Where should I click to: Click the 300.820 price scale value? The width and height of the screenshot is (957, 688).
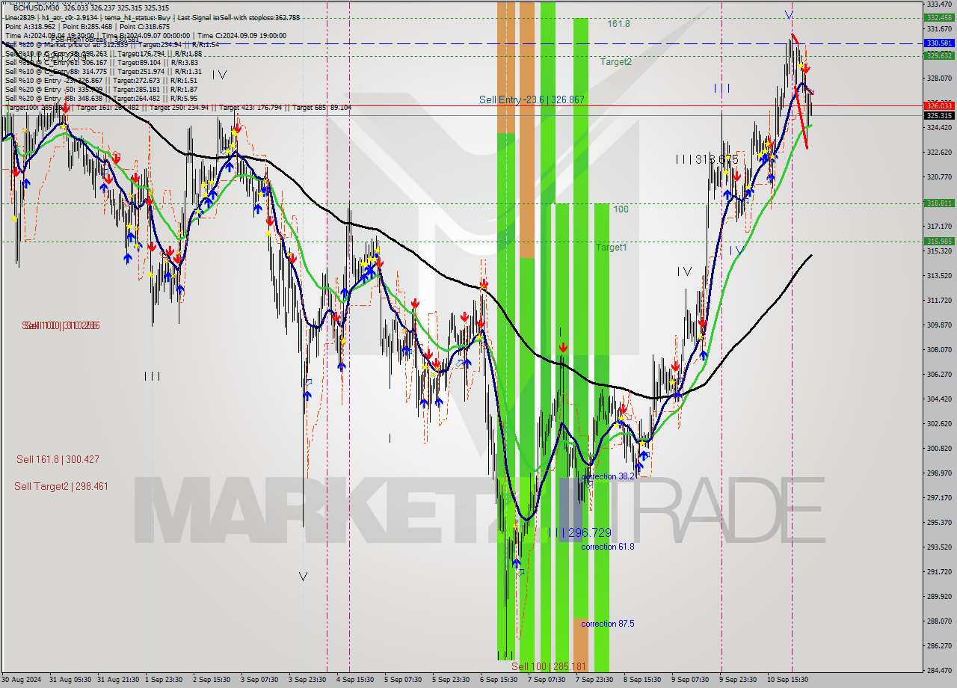pyautogui.click(x=939, y=448)
